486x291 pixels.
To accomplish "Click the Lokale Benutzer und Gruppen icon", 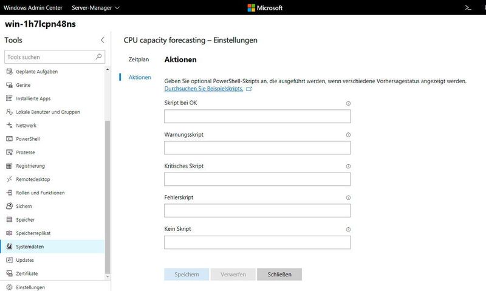I will [x=9, y=112].
